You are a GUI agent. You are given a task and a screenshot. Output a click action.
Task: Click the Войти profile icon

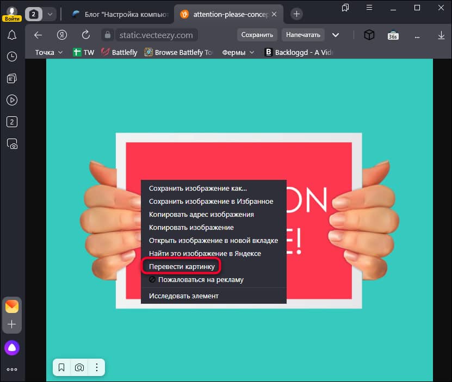pyautogui.click(x=12, y=14)
